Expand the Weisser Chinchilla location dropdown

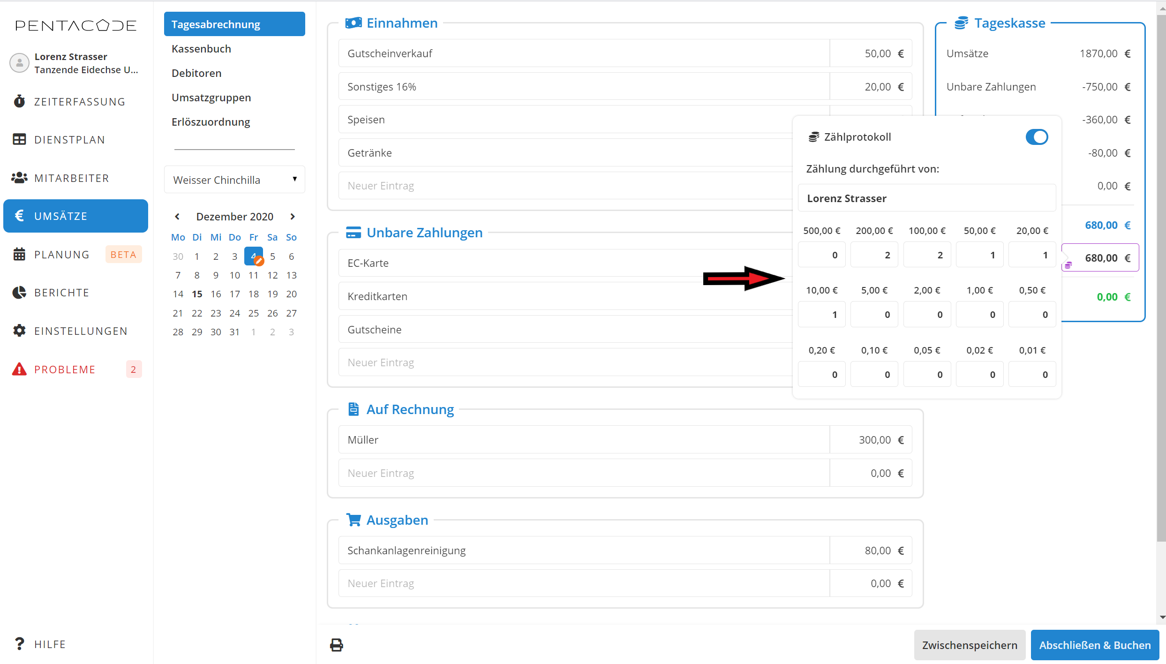(234, 180)
